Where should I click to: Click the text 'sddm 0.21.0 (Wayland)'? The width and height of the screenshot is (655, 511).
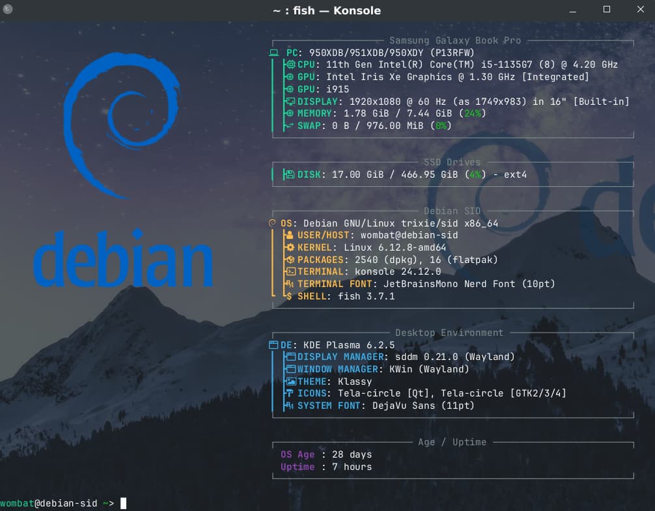click(x=454, y=357)
